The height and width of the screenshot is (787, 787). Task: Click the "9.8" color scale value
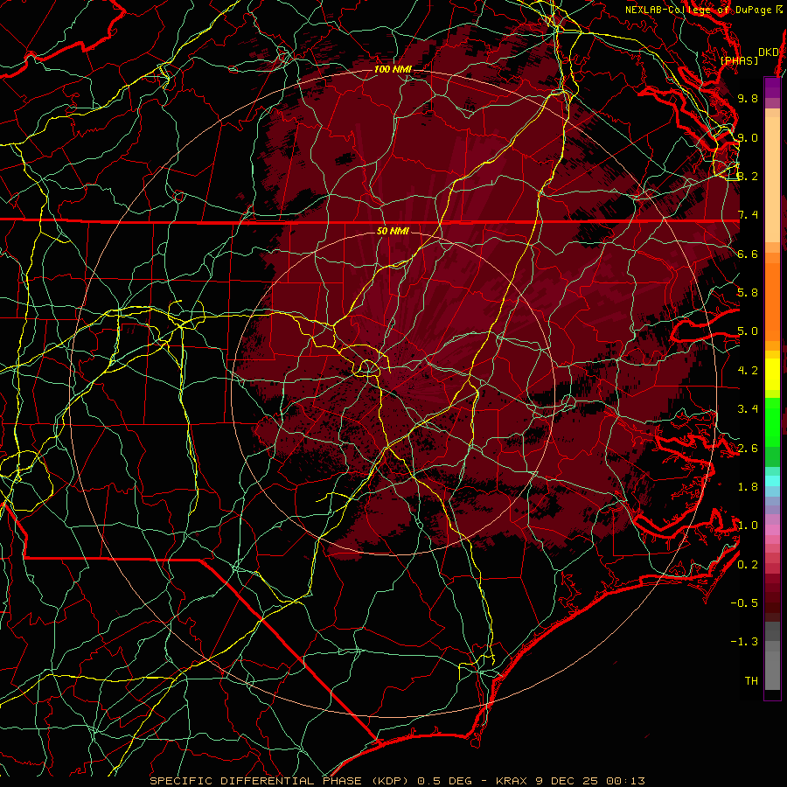748,98
